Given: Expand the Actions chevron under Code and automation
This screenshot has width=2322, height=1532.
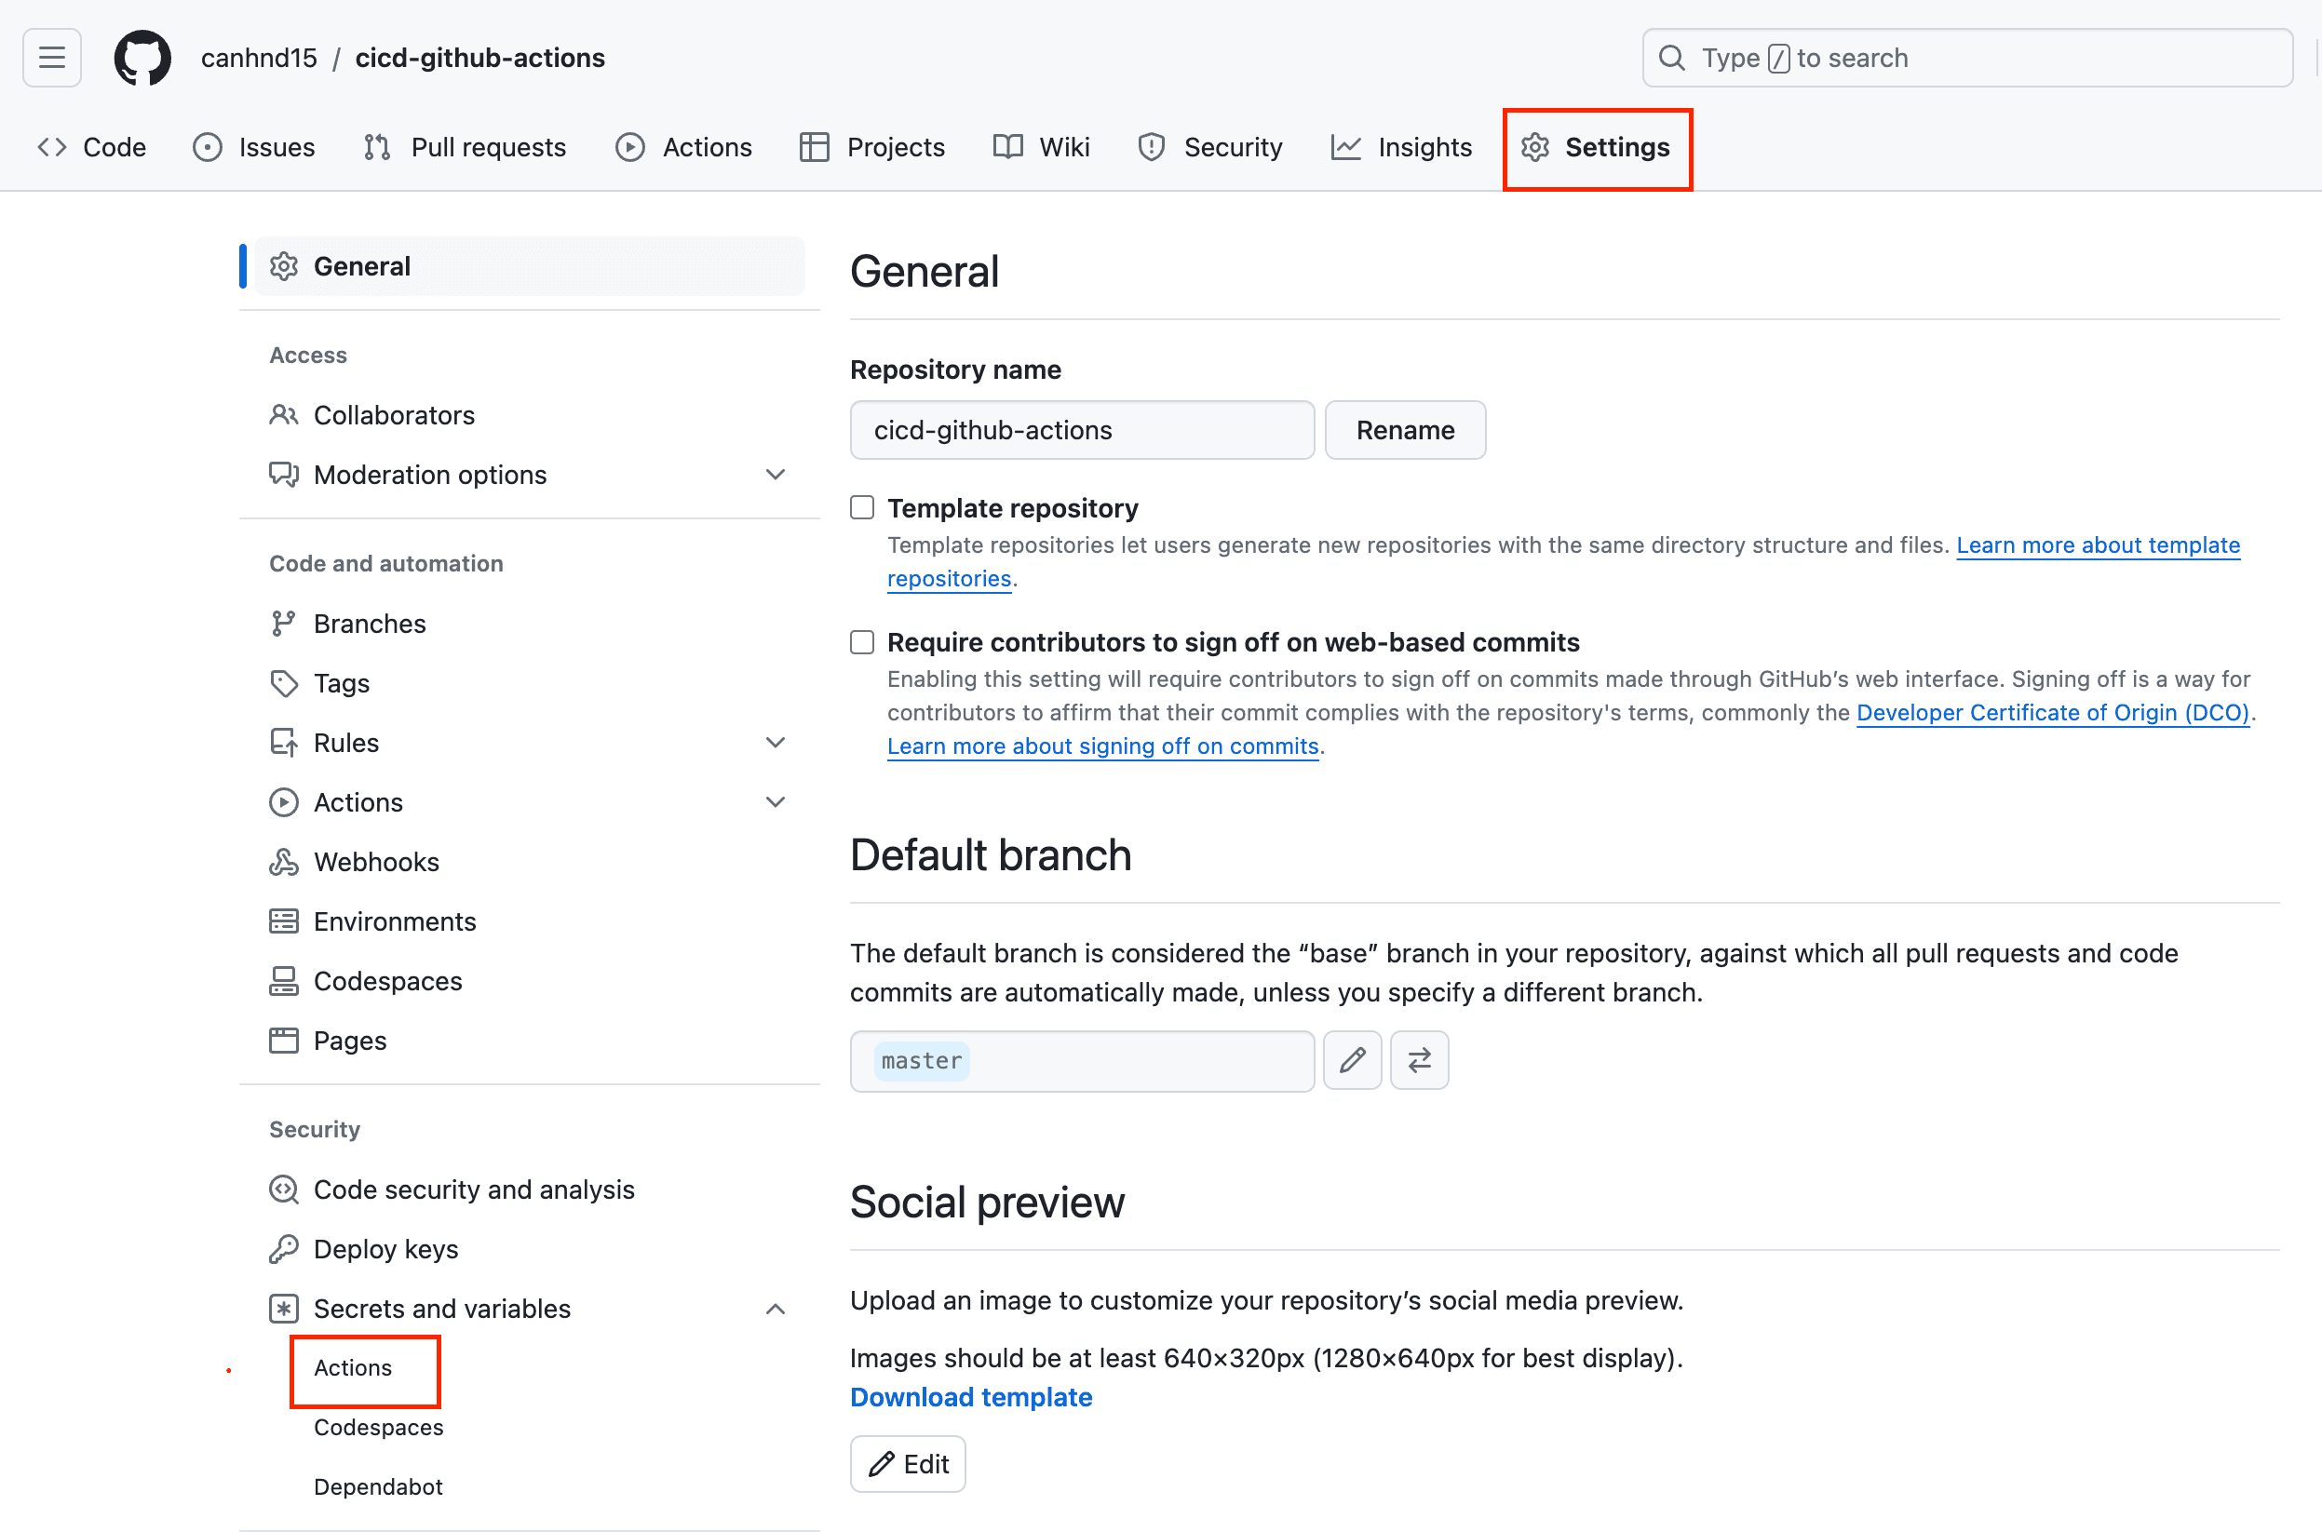Looking at the screenshot, I should [x=776, y=802].
